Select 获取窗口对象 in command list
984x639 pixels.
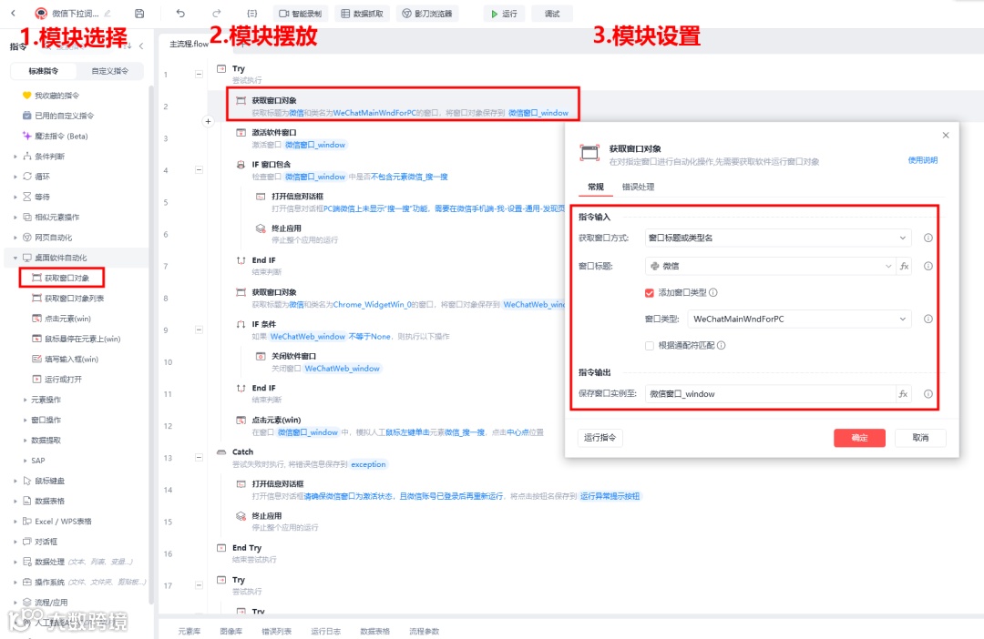[x=62, y=278]
